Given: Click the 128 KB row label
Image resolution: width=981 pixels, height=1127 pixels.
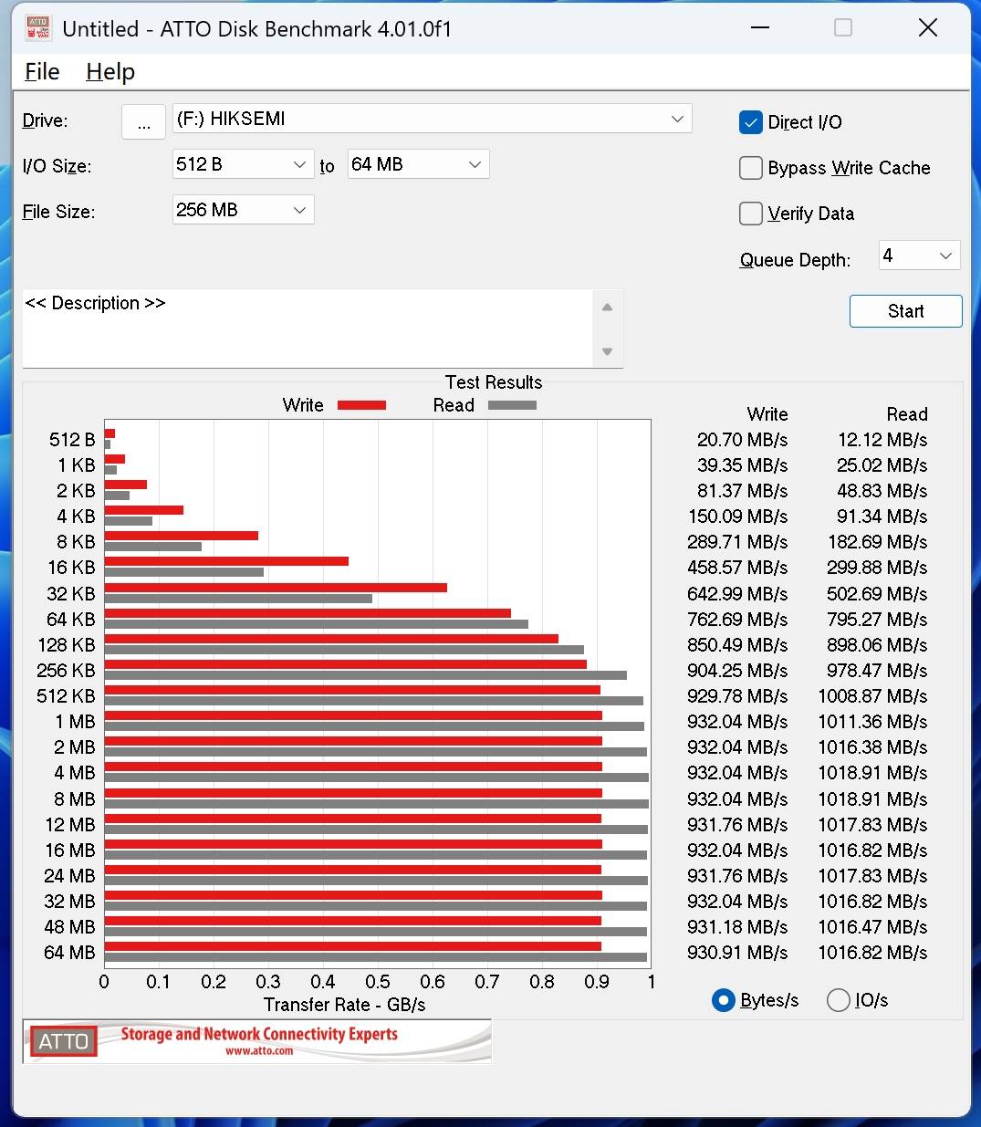Looking at the screenshot, I should point(66,645).
